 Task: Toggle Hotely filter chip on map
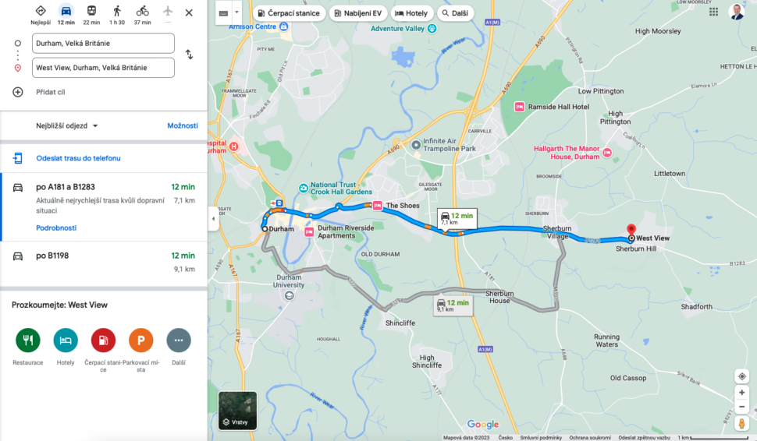point(411,13)
